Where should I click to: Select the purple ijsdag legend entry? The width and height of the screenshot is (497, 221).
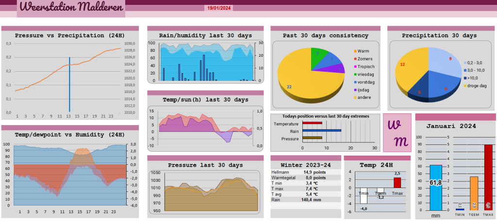click(361, 90)
